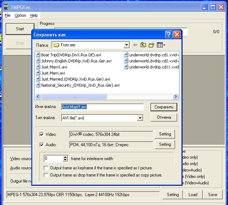Toggle the Audio checkbox

(42, 145)
